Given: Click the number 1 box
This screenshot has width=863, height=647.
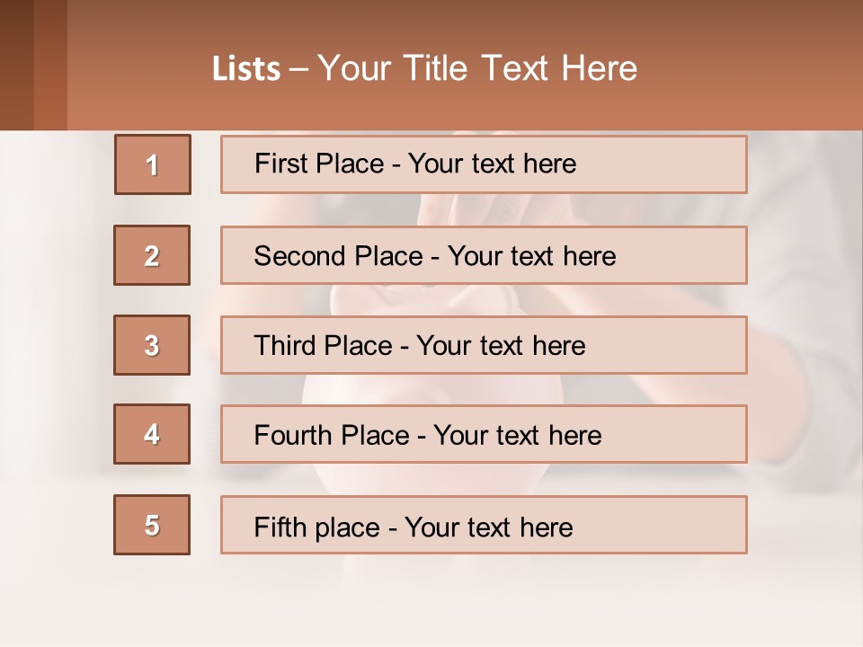Looking at the screenshot, I should [153, 164].
